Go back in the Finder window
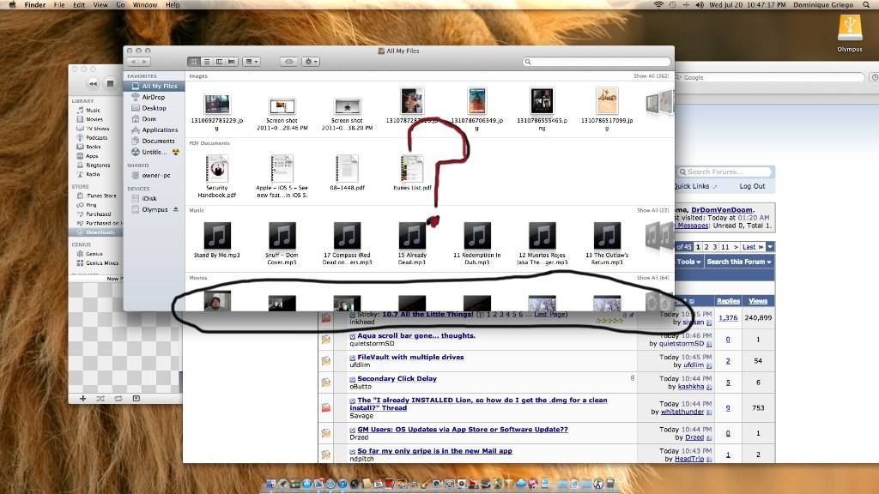The width and height of the screenshot is (879, 494). [x=133, y=62]
